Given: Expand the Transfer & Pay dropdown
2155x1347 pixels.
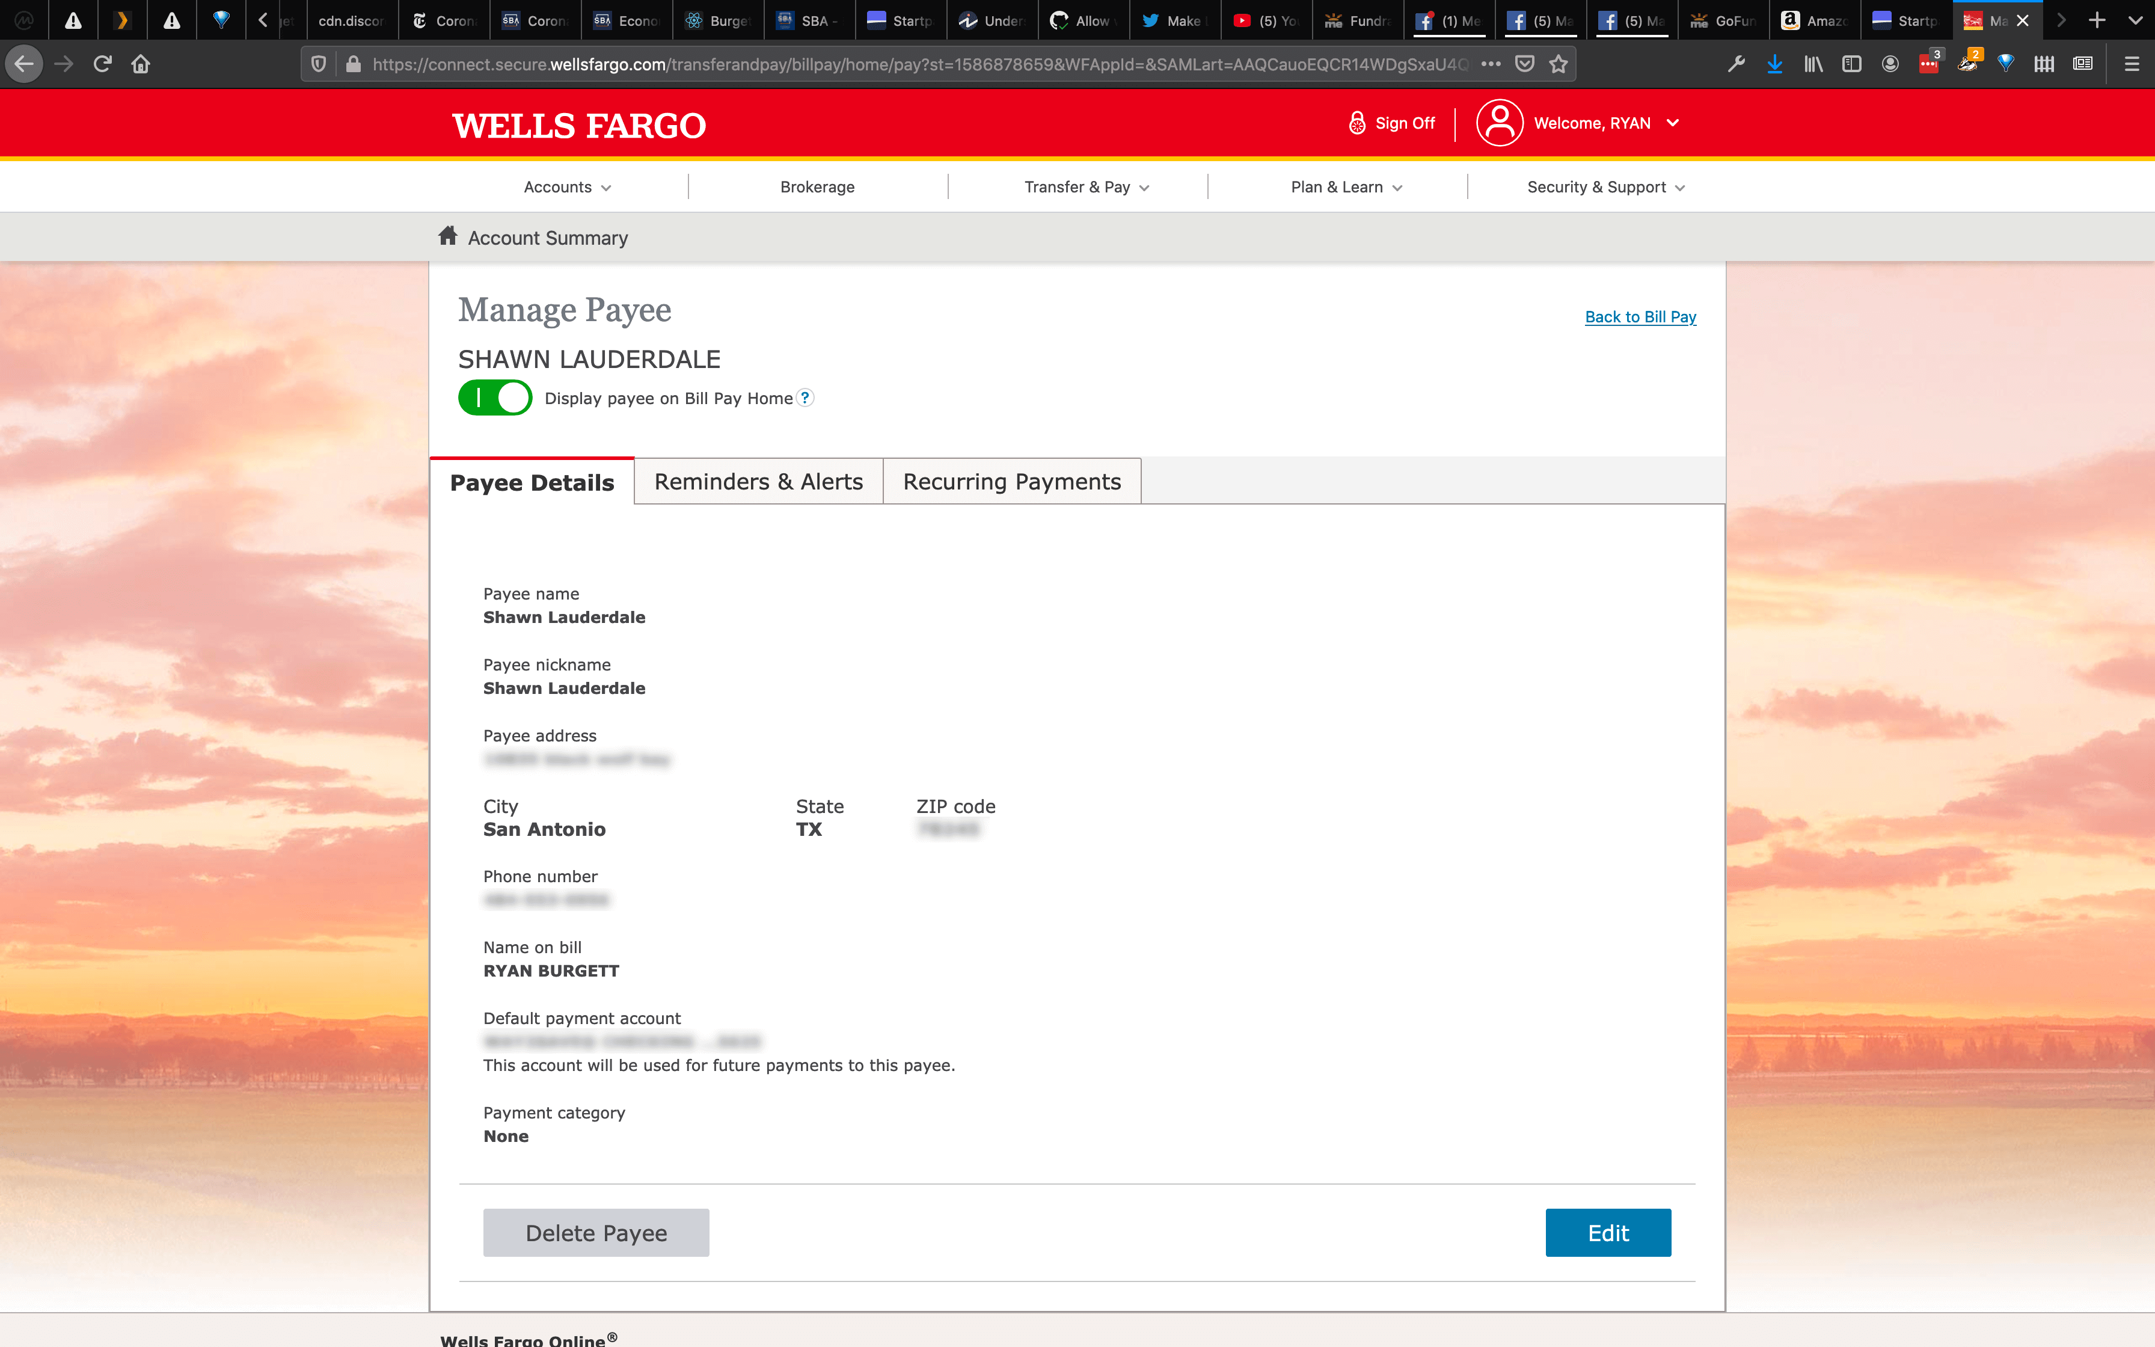Looking at the screenshot, I should coord(1087,187).
